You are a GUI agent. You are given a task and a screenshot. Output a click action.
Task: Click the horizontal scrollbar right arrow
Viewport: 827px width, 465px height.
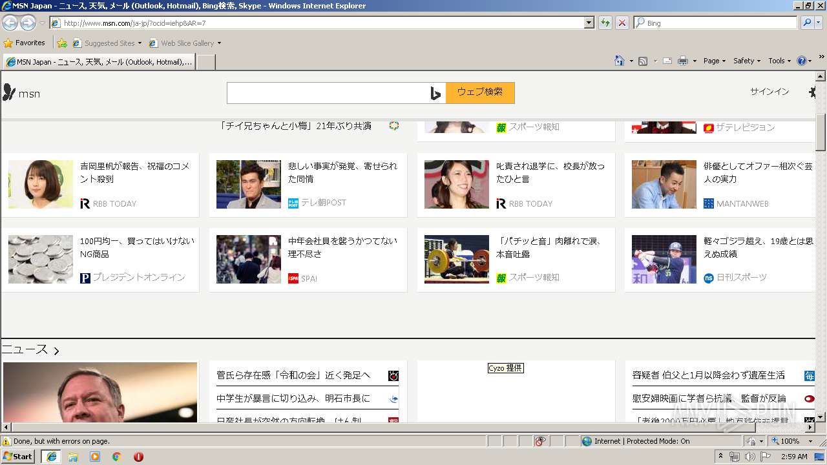click(x=810, y=428)
